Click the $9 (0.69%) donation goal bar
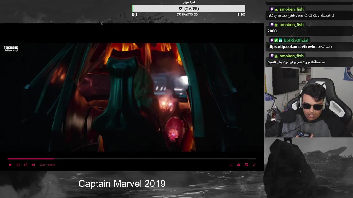Screen dimensions: 353x198 pyautogui.click(x=189, y=9)
